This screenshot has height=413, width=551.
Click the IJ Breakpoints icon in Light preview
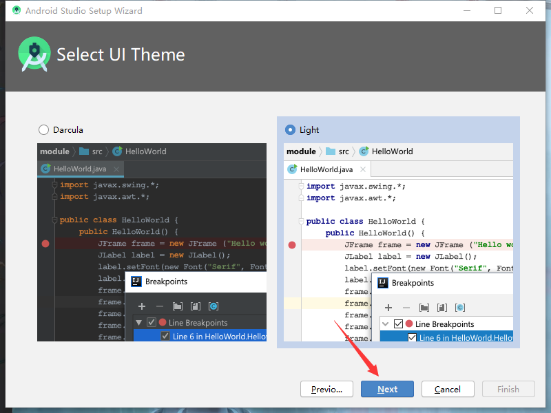[383, 283]
